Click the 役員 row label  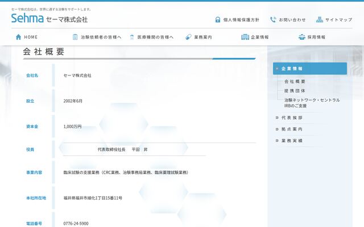[30, 149]
